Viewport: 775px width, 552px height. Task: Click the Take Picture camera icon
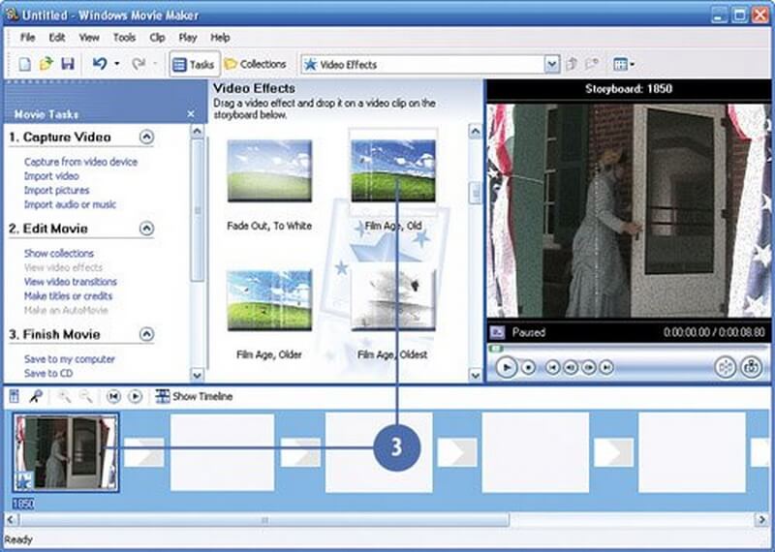click(752, 367)
